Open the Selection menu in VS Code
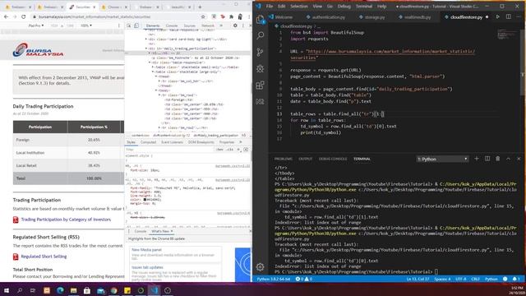 pyautogui.click(x=299, y=6)
